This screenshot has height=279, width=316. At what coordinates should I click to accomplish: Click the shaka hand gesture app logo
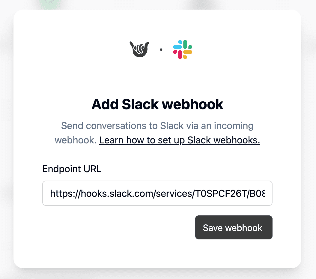tap(139, 49)
